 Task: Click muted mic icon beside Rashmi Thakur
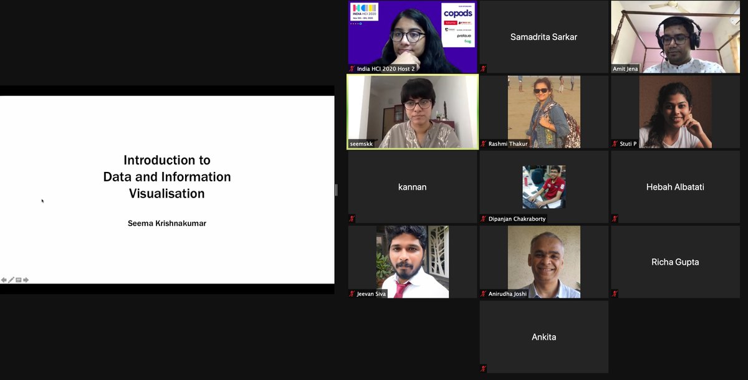click(x=484, y=143)
